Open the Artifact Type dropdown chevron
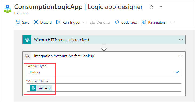 (x=177, y=72)
